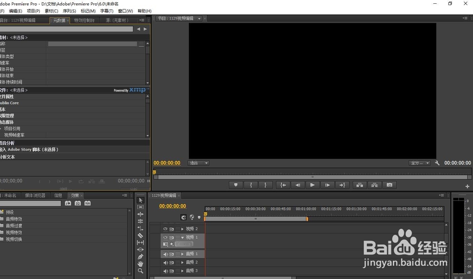Expand the 音频 1 track
Screen dimensions: 473x279
click(182, 254)
